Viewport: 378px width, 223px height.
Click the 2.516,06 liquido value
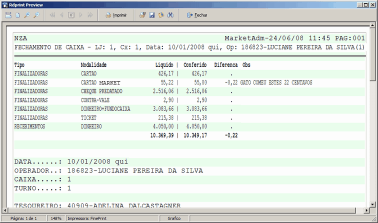click(x=163, y=91)
